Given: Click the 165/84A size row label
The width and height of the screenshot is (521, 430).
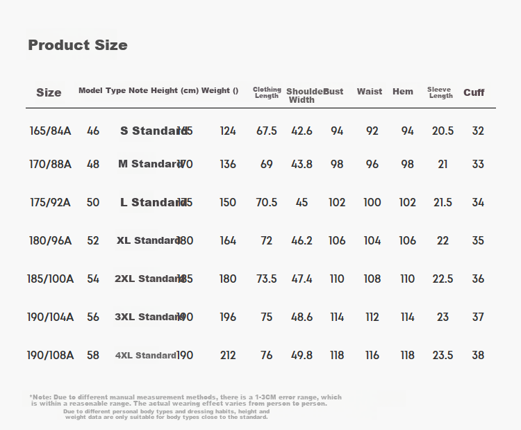Looking at the screenshot, I should tap(50, 131).
